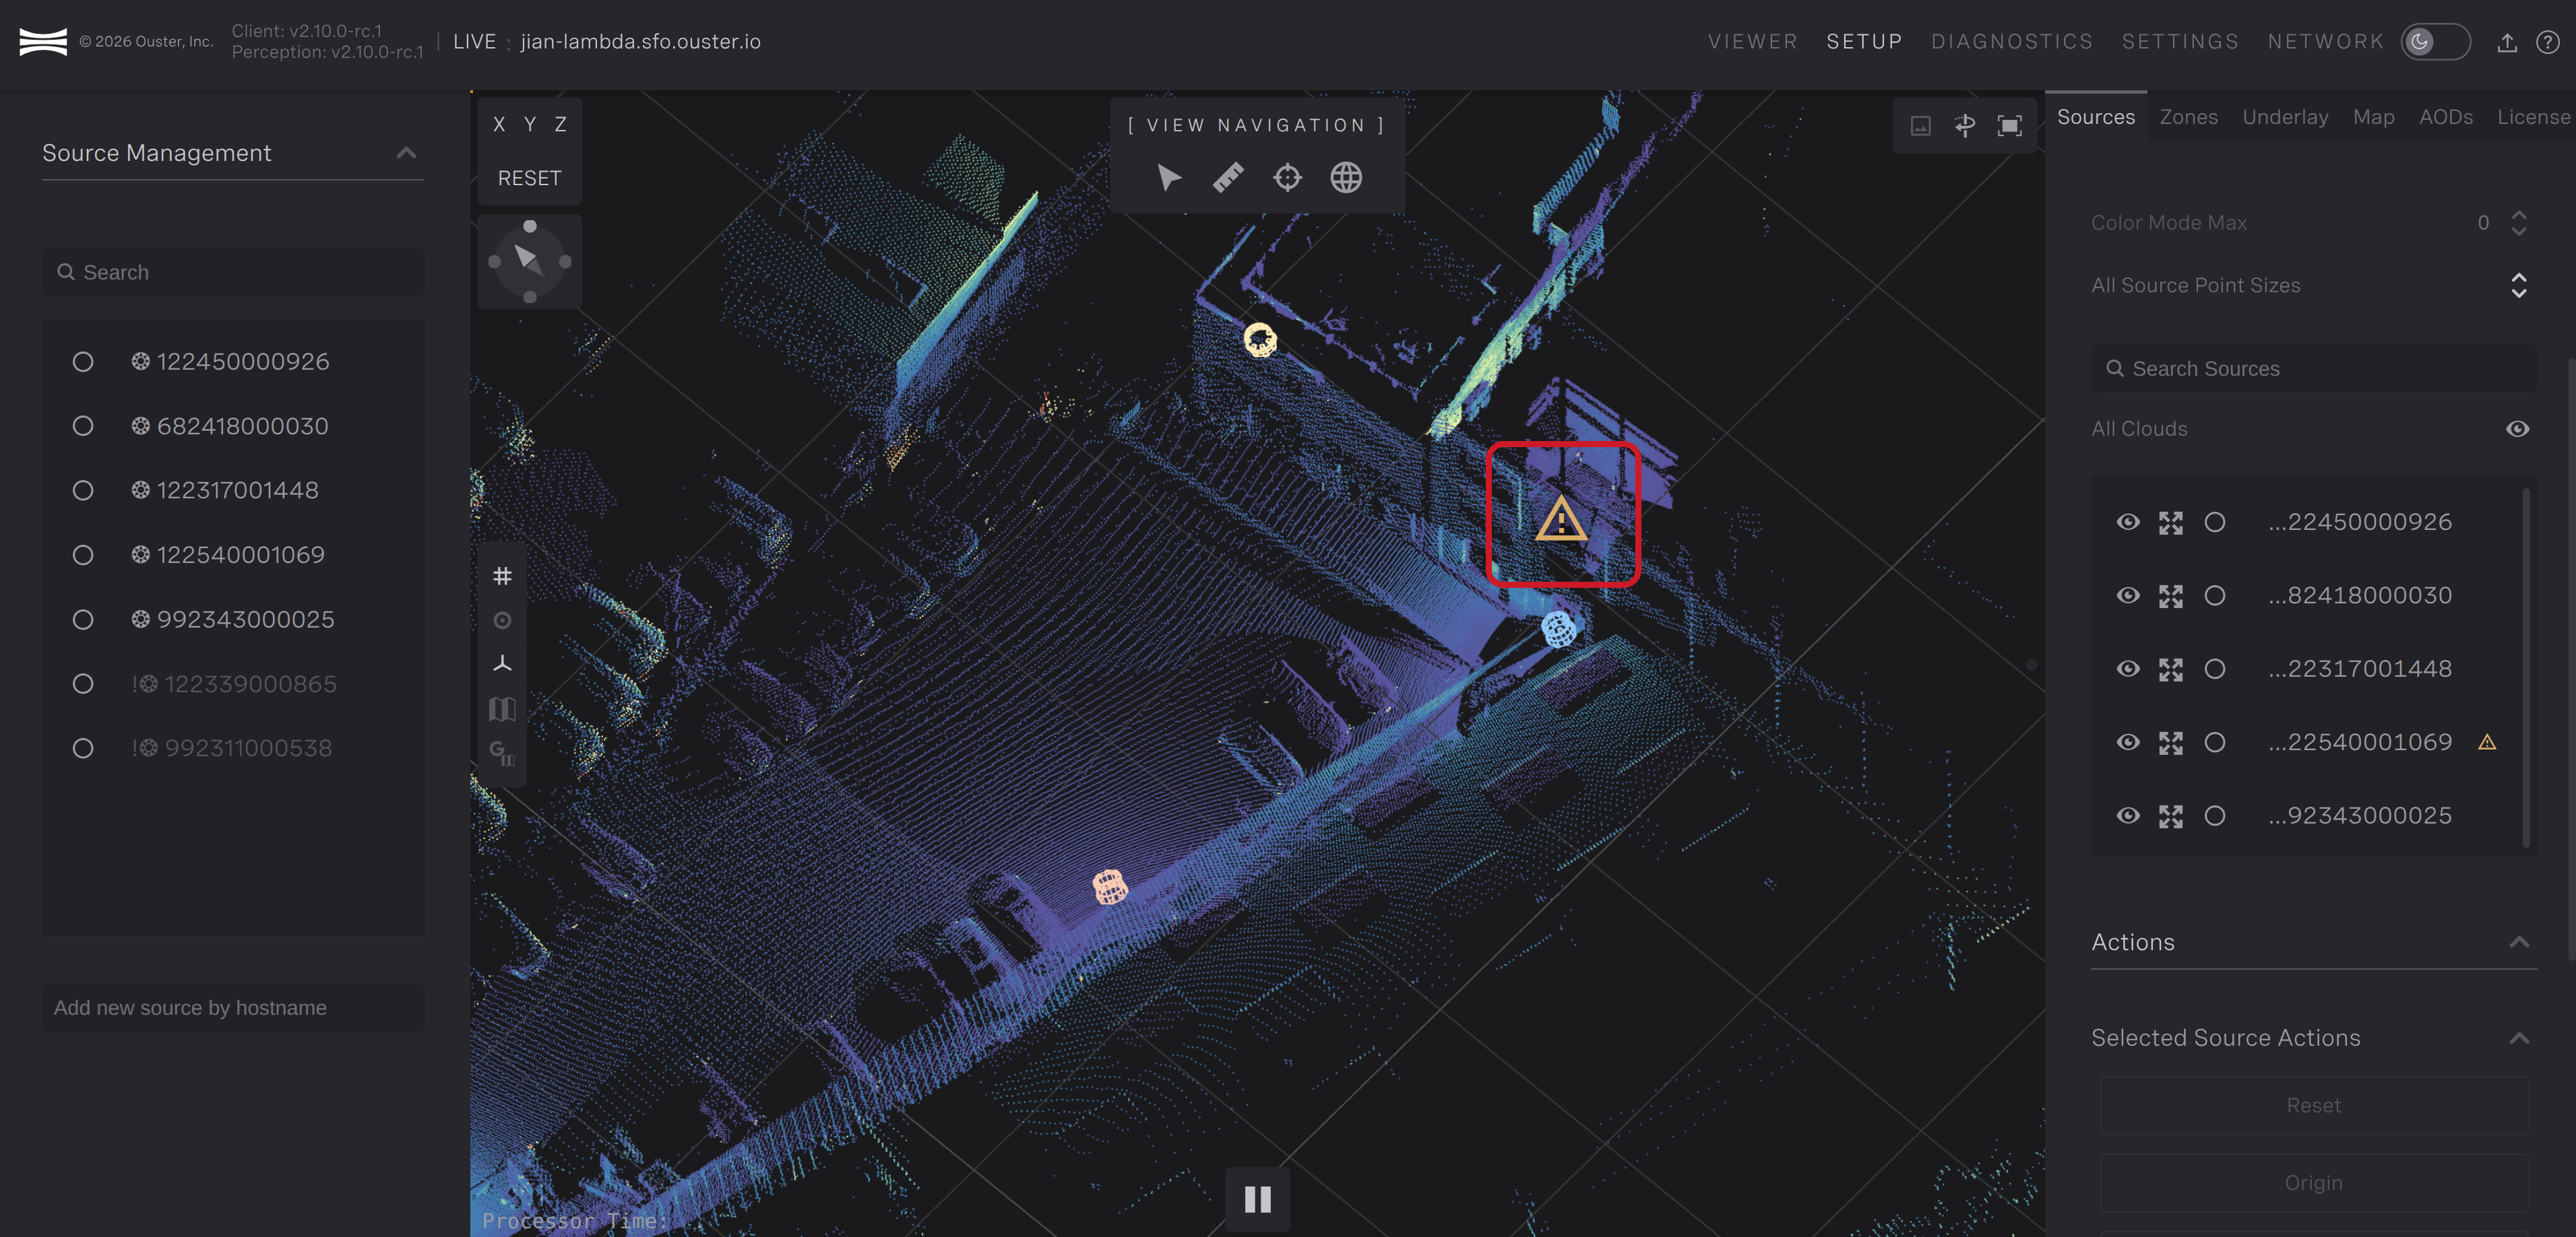Image resolution: width=2576 pixels, height=1237 pixels.
Task: Select the radio circle next to ...82418000030
Action: [2215, 597]
